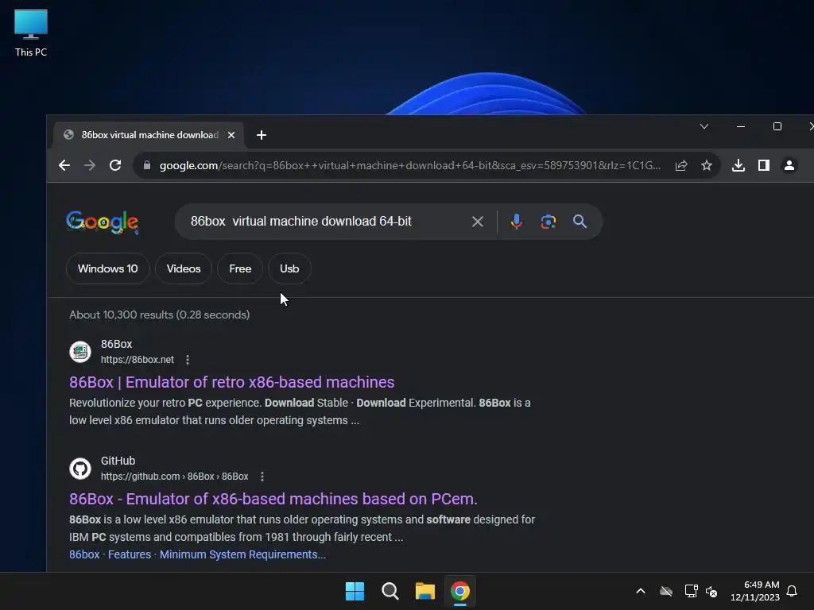Go back with the browser back arrow
The height and width of the screenshot is (610, 814).
click(64, 165)
